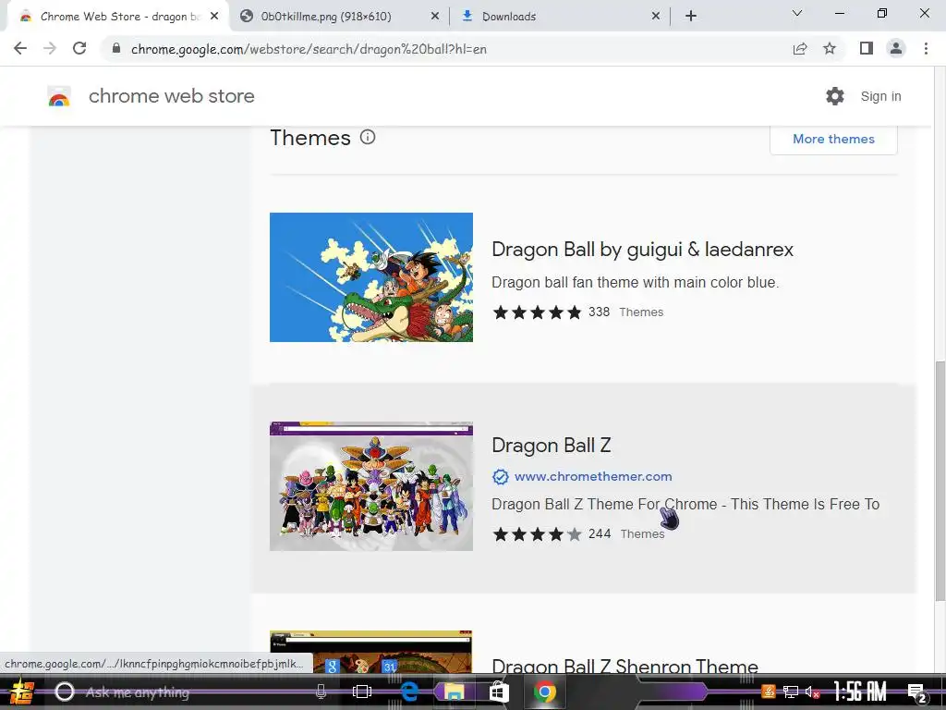Click 'Dragon Ball Z Theme For Chrome' description
Image resolution: width=946 pixels, height=710 pixels.
coord(685,504)
